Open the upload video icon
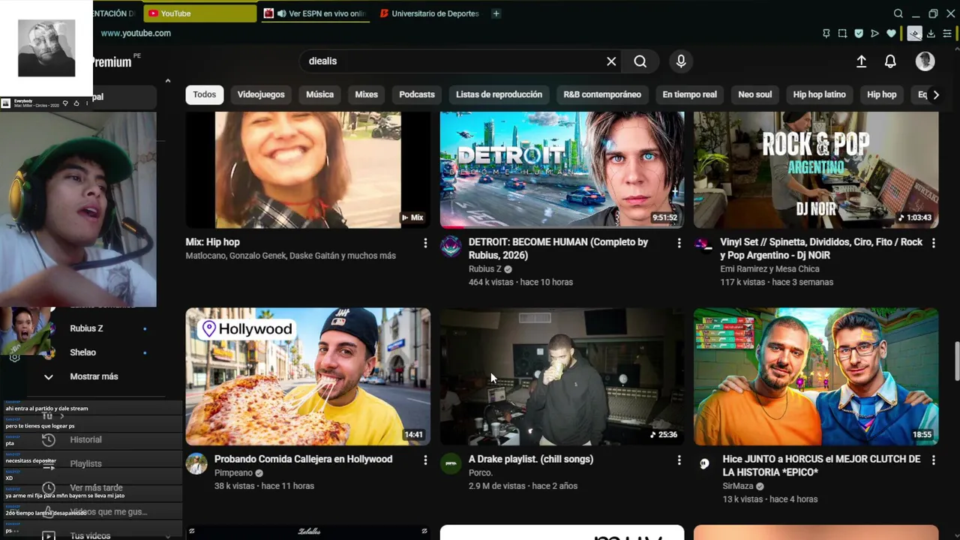 pos(861,61)
